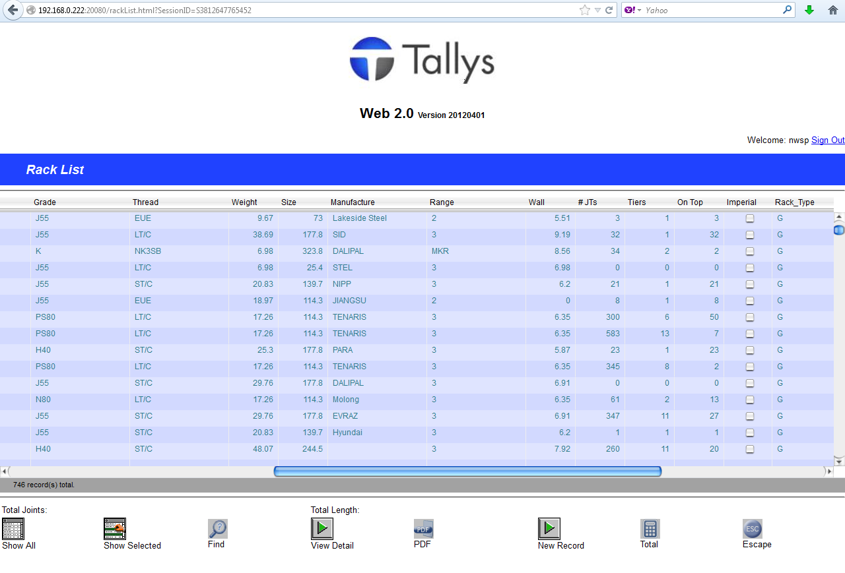Toggle Imperial for the Lakeside Steel row
The height and width of the screenshot is (573, 845).
[x=749, y=218]
